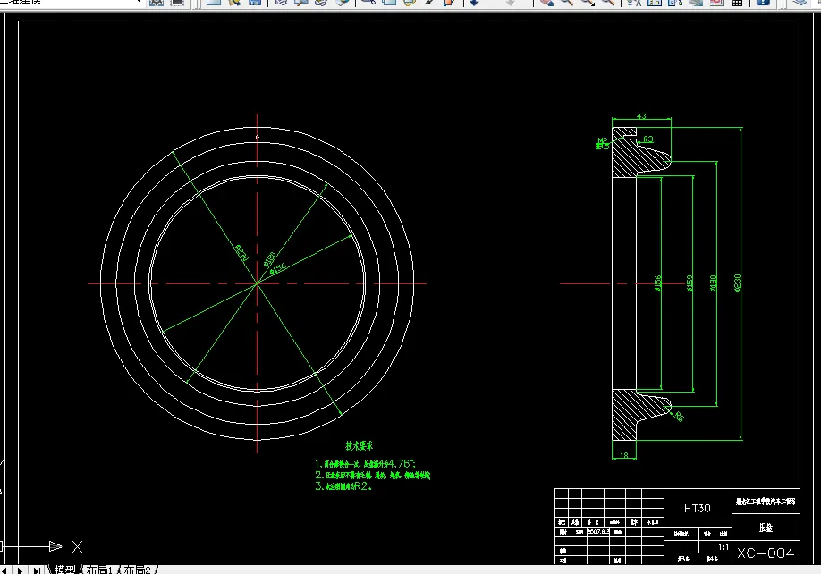Select the R3 radius dimension text
This screenshot has height=574, width=821.
click(x=648, y=139)
